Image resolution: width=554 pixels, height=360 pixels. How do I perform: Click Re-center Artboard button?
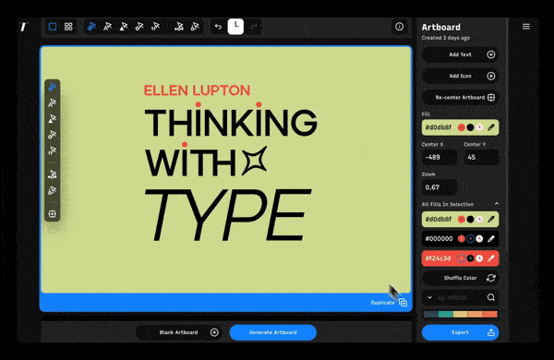[x=461, y=98]
